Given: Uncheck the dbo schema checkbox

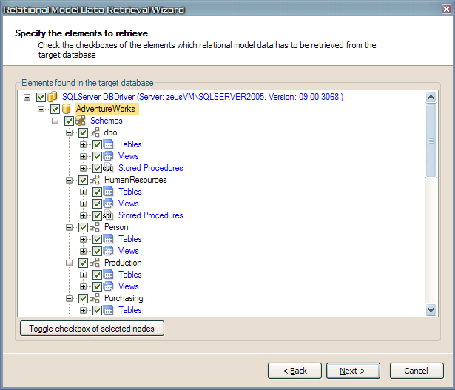Looking at the screenshot, I should 83,133.
